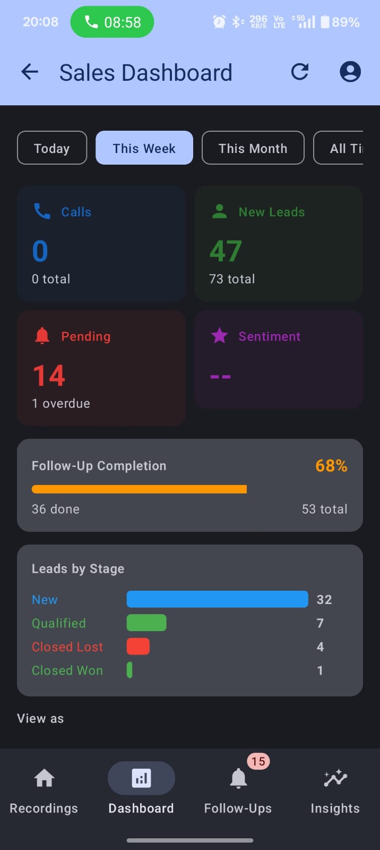Screen dimensions: 380x850
Task: Open the Dashboard chart icon
Action: point(141,778)
